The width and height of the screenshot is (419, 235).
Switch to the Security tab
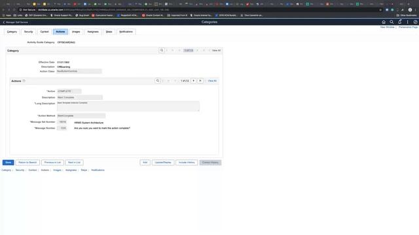(28, 32)
